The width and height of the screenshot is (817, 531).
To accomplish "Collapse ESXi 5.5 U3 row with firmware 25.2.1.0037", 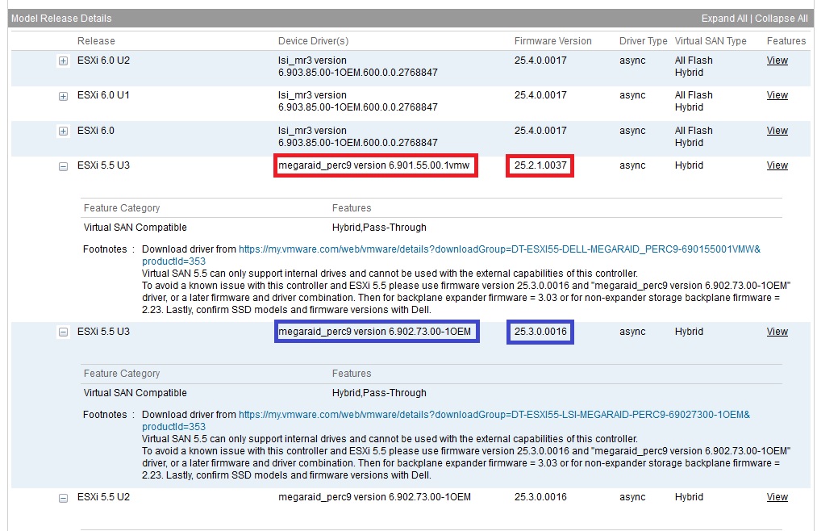I will (x=63, y=166).
